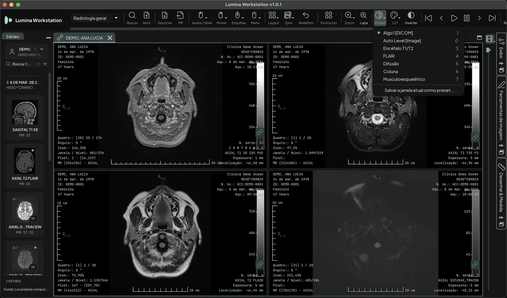Open the Protocolo layout icon

[x=329, y=18]
